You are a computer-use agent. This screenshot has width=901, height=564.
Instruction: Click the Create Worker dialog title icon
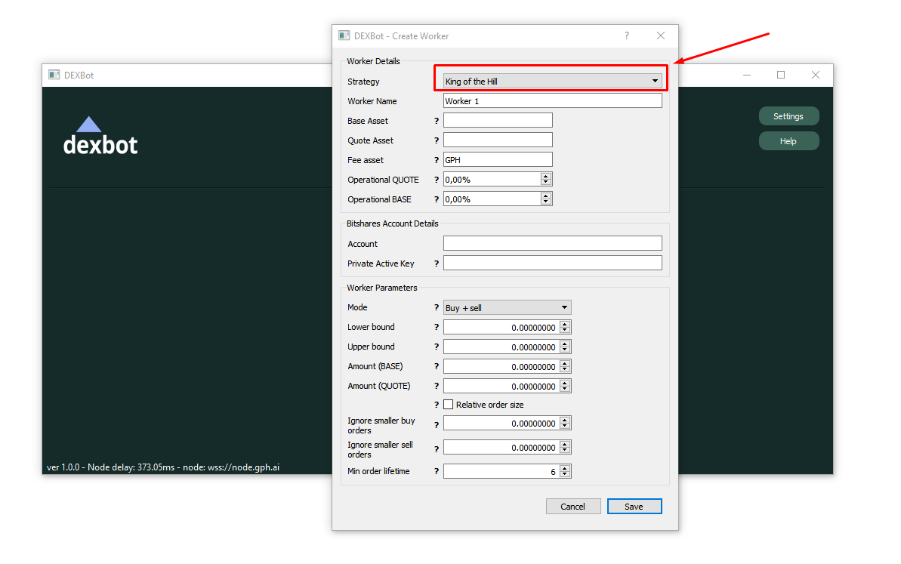tap(344, 35)
